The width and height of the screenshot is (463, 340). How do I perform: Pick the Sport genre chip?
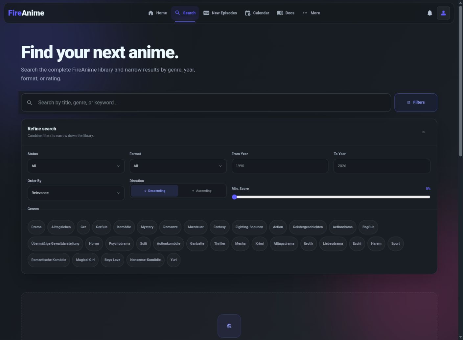(395, 244)
